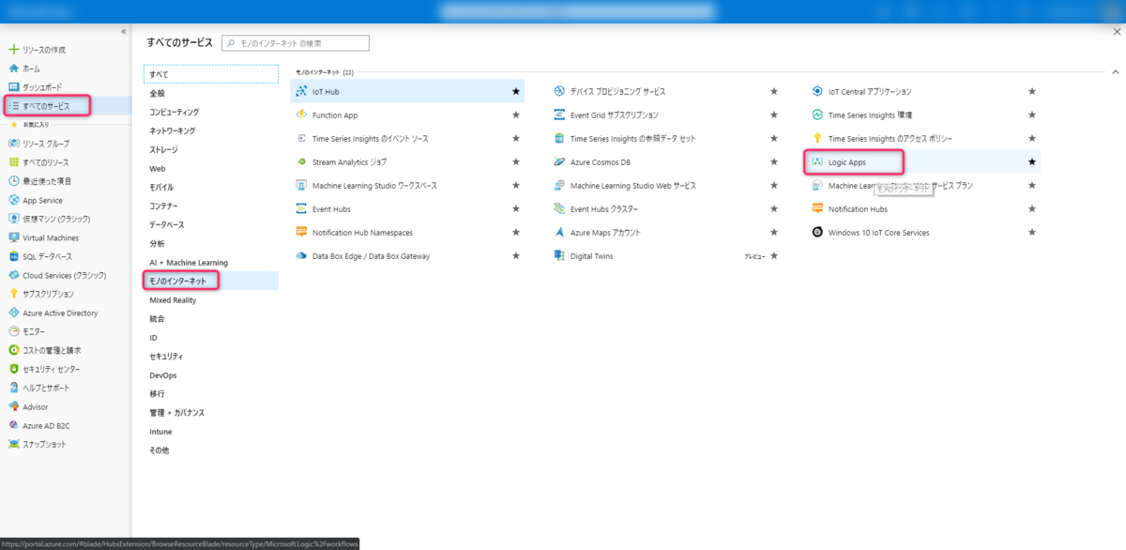The width and height of the screenshot is (1126, 550).
Task: Select the すべて category
Action: click(x=211, y=73)
